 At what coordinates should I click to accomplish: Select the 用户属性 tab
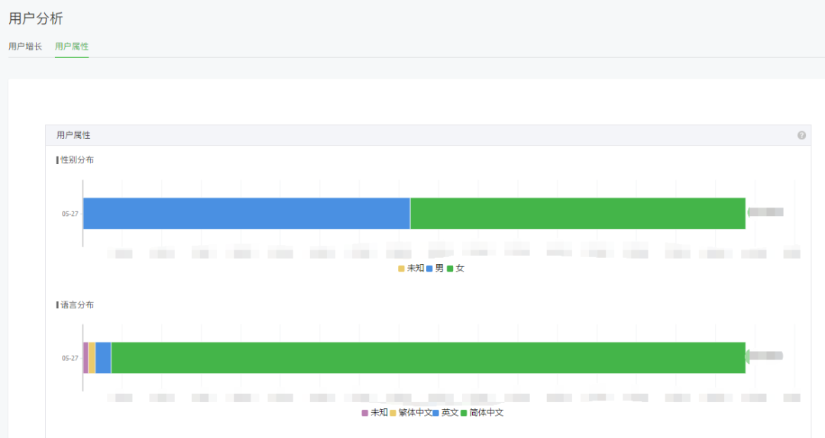point(72,47)
